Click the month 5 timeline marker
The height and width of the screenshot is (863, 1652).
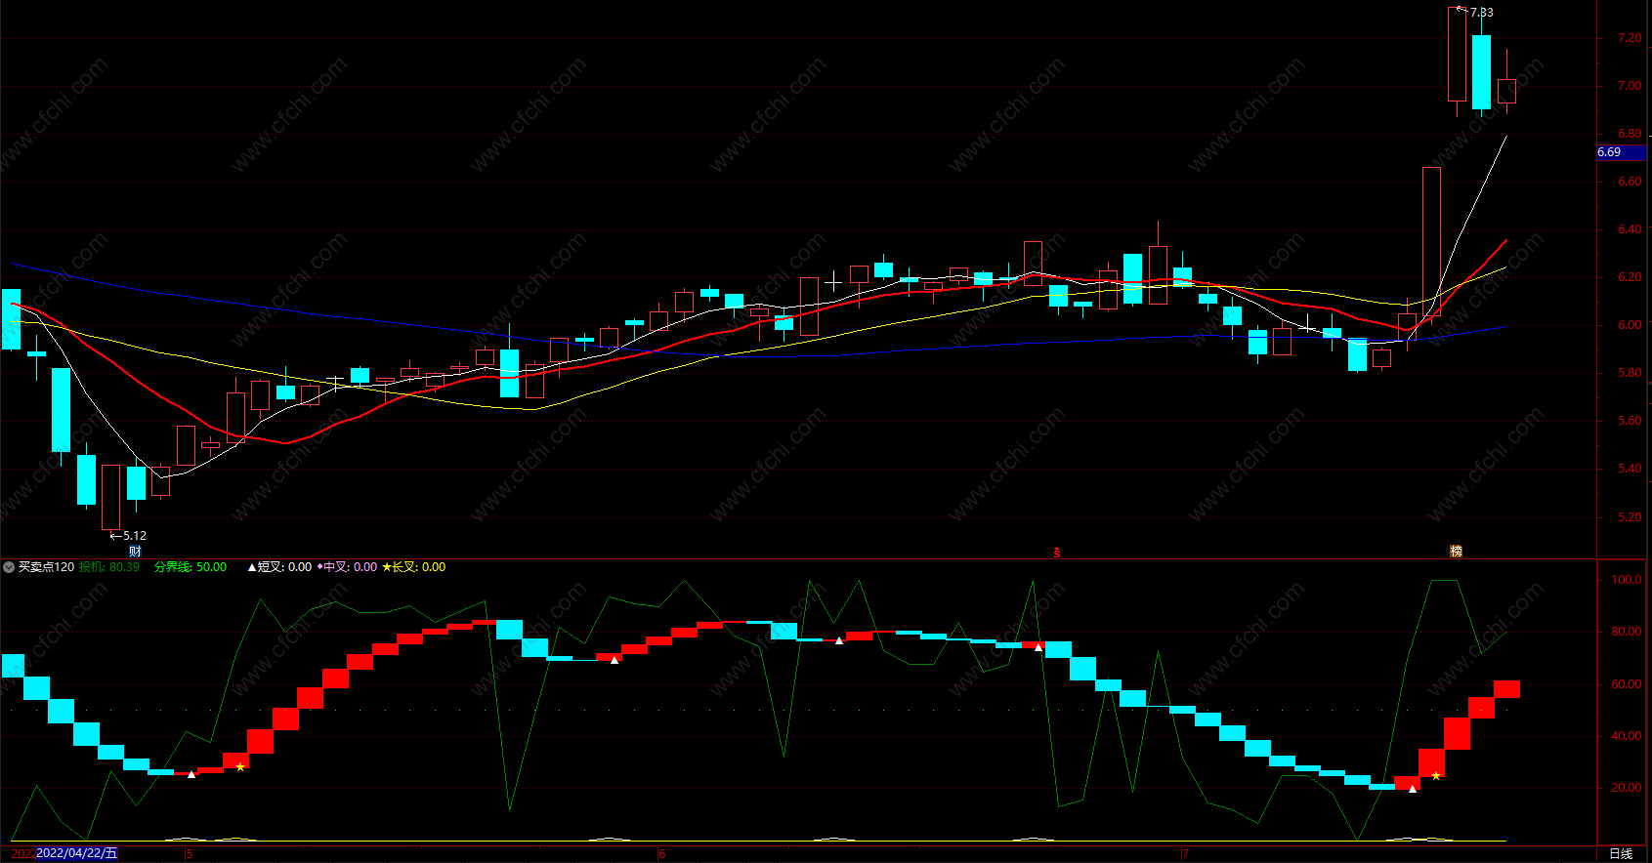(x=190, y=854)
